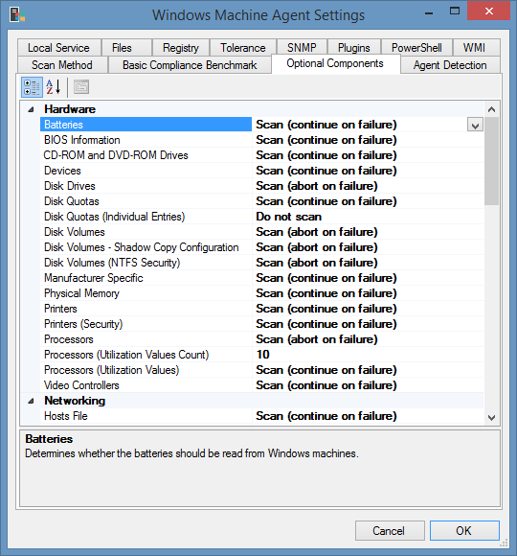Image resolution: width=517 pixels, height=556 pixels.
Task: Click the plain Processors label
Action: click(x=69, y=339)
